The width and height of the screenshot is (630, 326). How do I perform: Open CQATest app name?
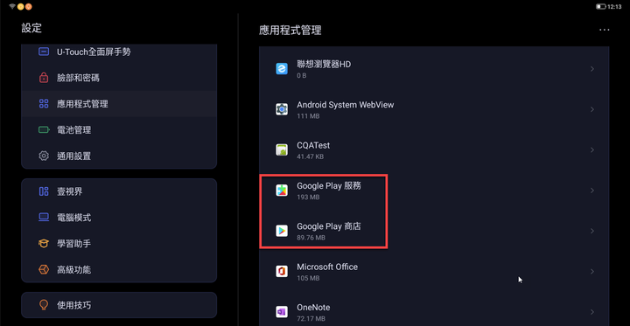313,145
